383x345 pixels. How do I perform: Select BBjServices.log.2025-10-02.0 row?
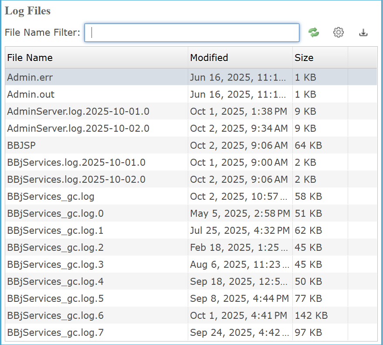click(76, 179)
